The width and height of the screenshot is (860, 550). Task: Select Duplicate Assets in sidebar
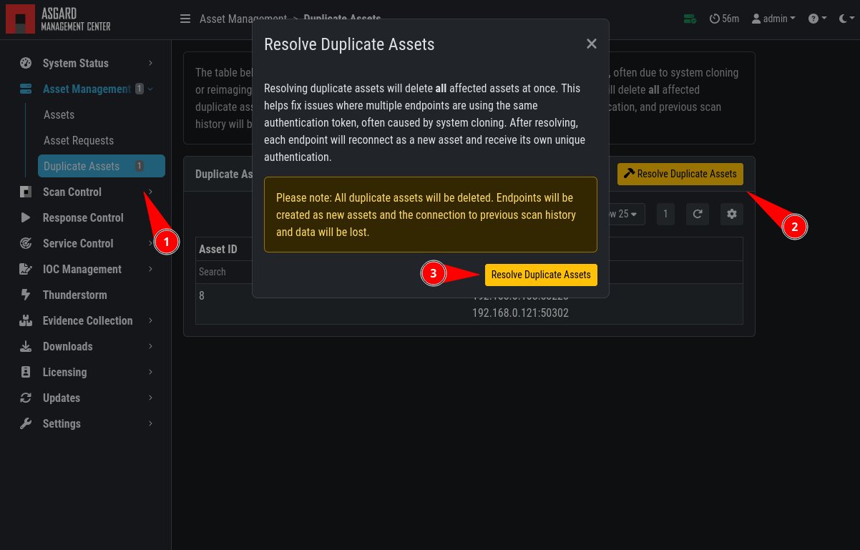[102, 166]
